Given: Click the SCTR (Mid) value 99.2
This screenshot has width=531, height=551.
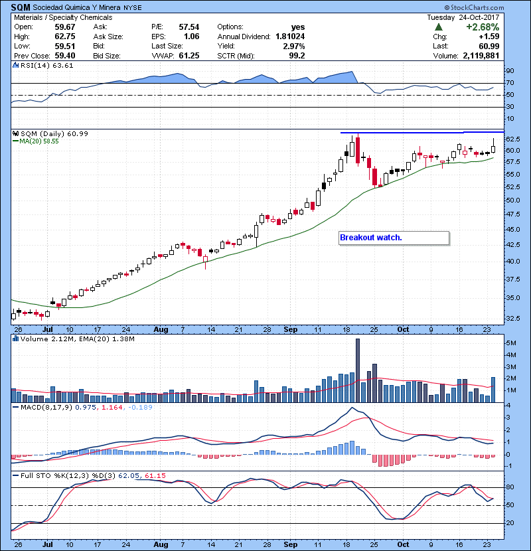Looking at the screenshot, I should point(297,56).
